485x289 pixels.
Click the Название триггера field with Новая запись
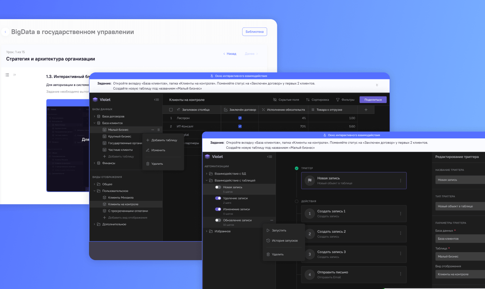coord(460,180)
